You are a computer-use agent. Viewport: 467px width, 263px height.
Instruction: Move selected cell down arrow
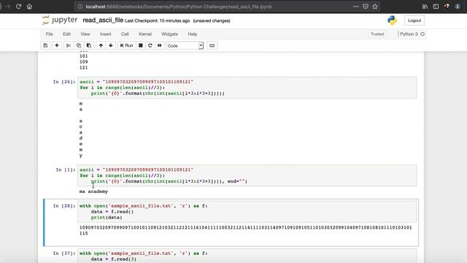[x=111, y=45]
